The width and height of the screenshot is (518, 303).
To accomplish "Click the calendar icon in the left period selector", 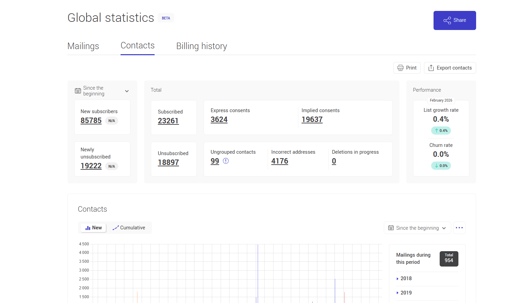I will [x=77, y=91].
